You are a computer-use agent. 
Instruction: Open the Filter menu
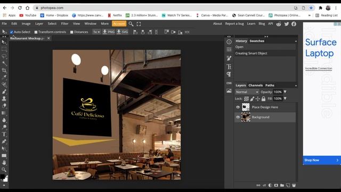tap(64, 23)
